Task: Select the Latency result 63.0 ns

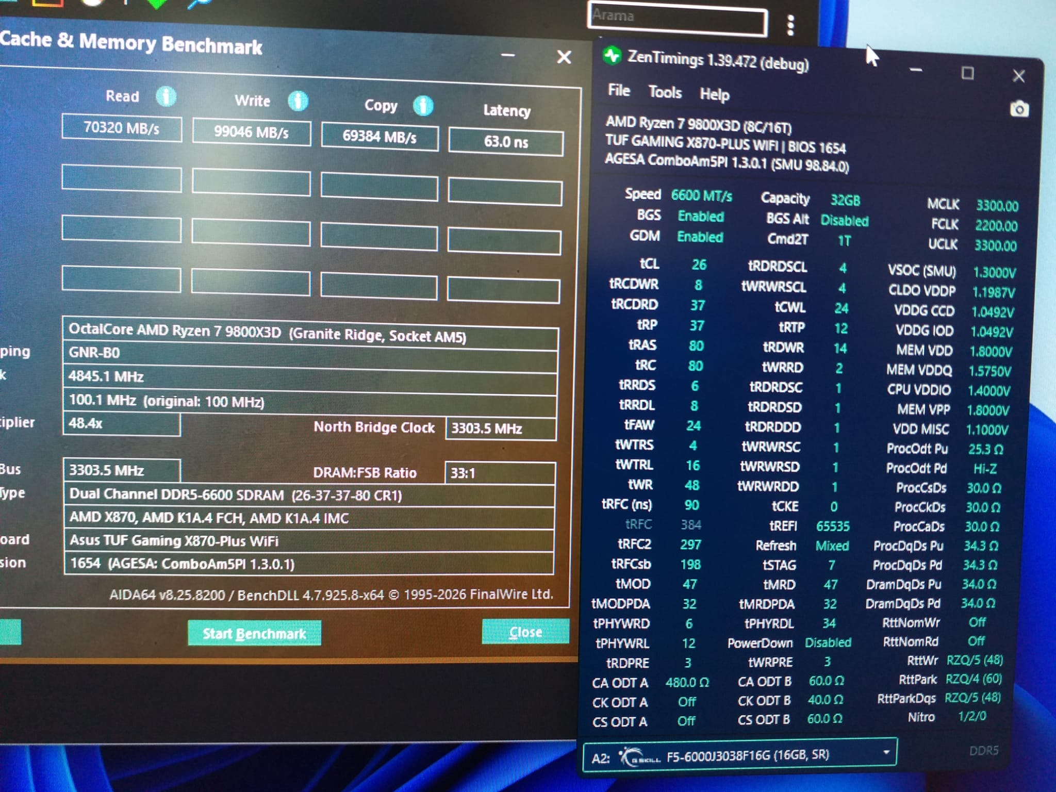Action: [x=506, y=142]
